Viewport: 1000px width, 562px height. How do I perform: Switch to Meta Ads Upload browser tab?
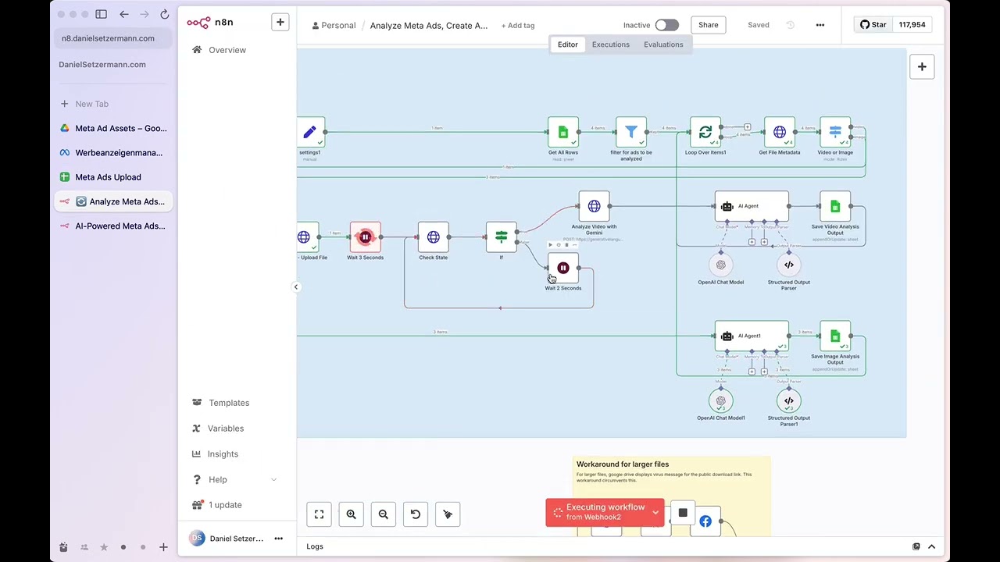point(114,177)
